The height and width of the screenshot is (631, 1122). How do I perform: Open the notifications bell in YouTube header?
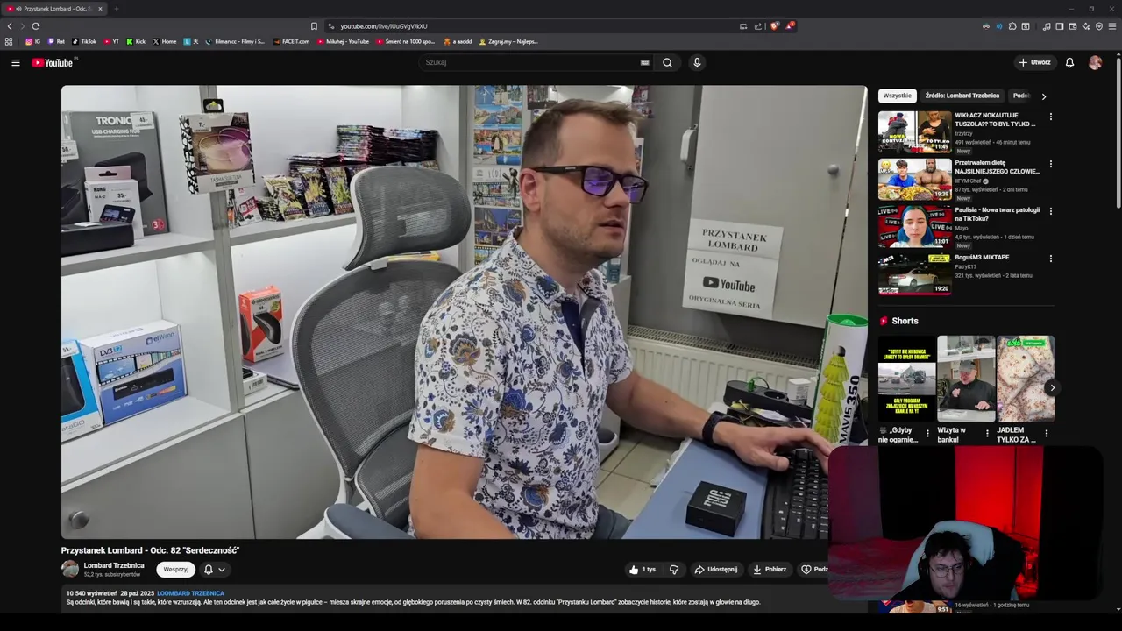coord(1069,62)
